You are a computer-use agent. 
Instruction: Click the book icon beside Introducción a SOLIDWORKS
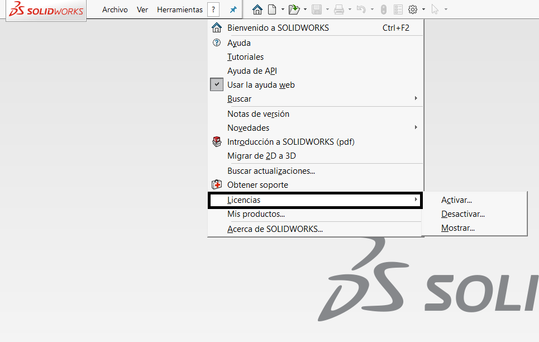click(x=217, y=141)
